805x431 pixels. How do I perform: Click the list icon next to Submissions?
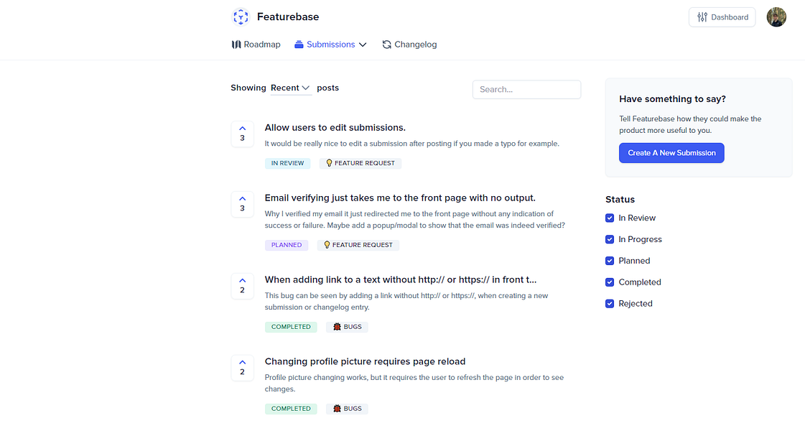[x=298, y=44]
